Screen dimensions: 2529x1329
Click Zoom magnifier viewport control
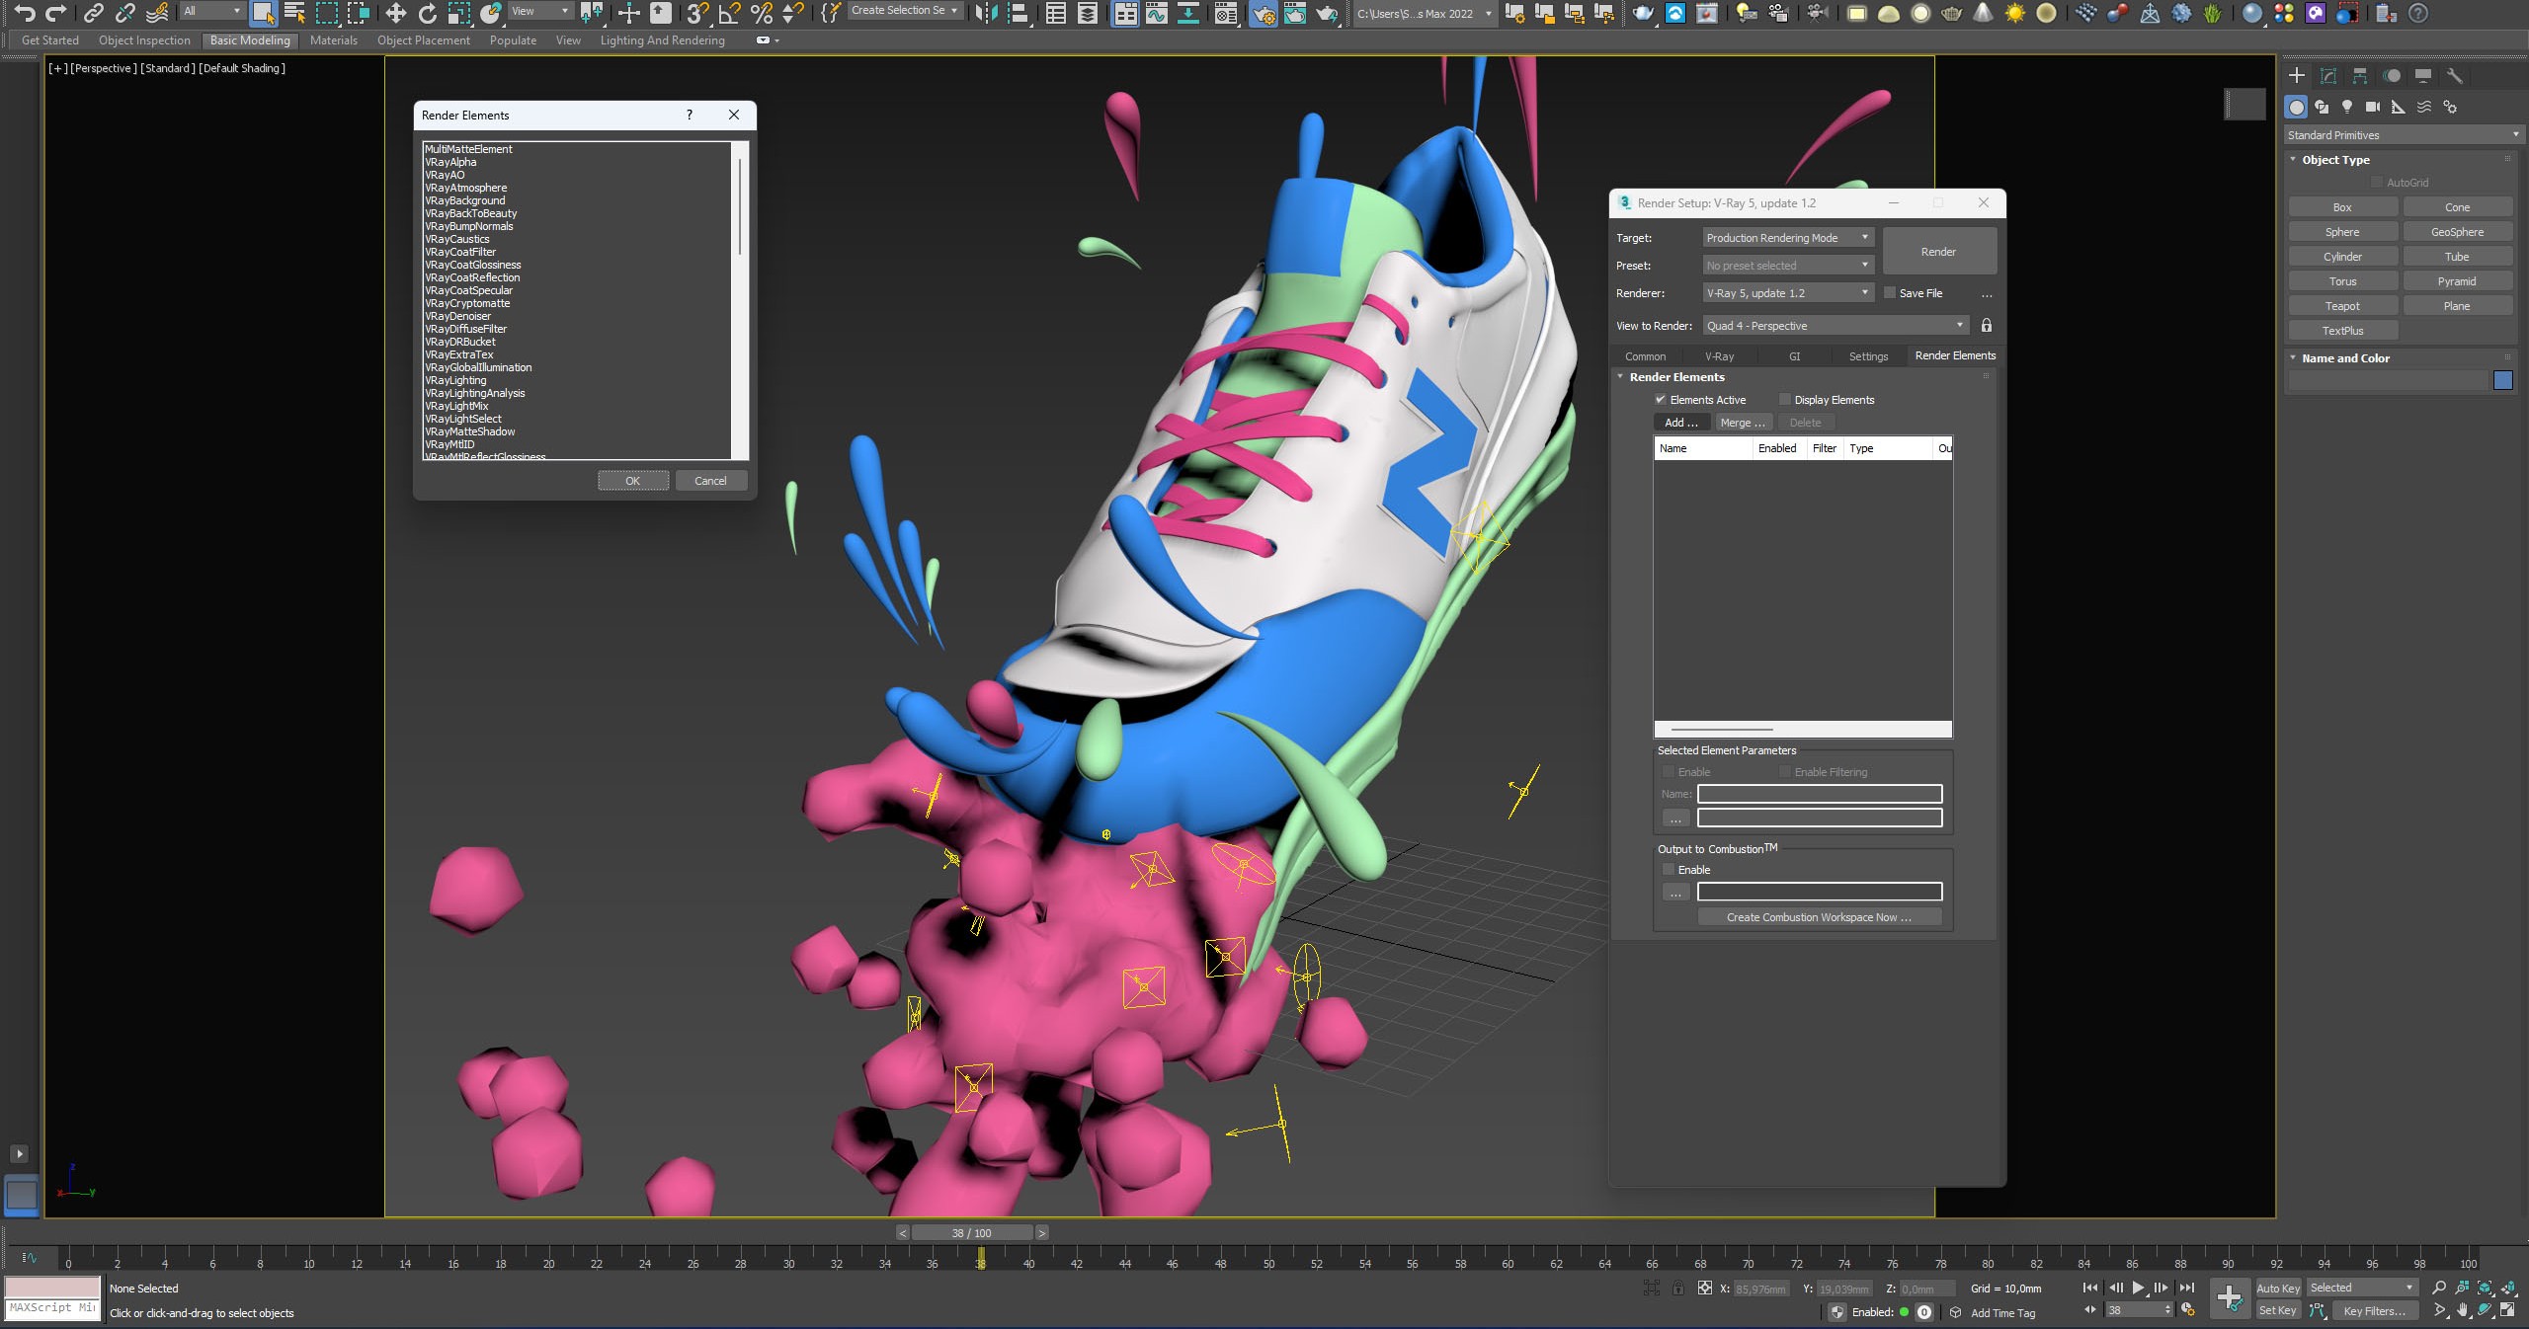[2439, 1288]
